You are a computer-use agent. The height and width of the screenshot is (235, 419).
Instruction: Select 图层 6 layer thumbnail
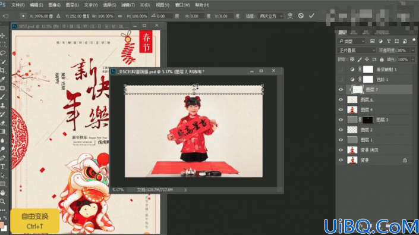pos(352,99)
